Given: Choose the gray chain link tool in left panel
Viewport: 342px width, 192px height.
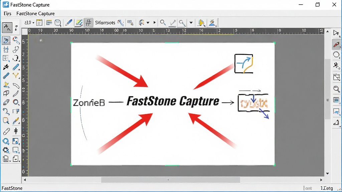Looking at the screenshot, I should point(16,49).
